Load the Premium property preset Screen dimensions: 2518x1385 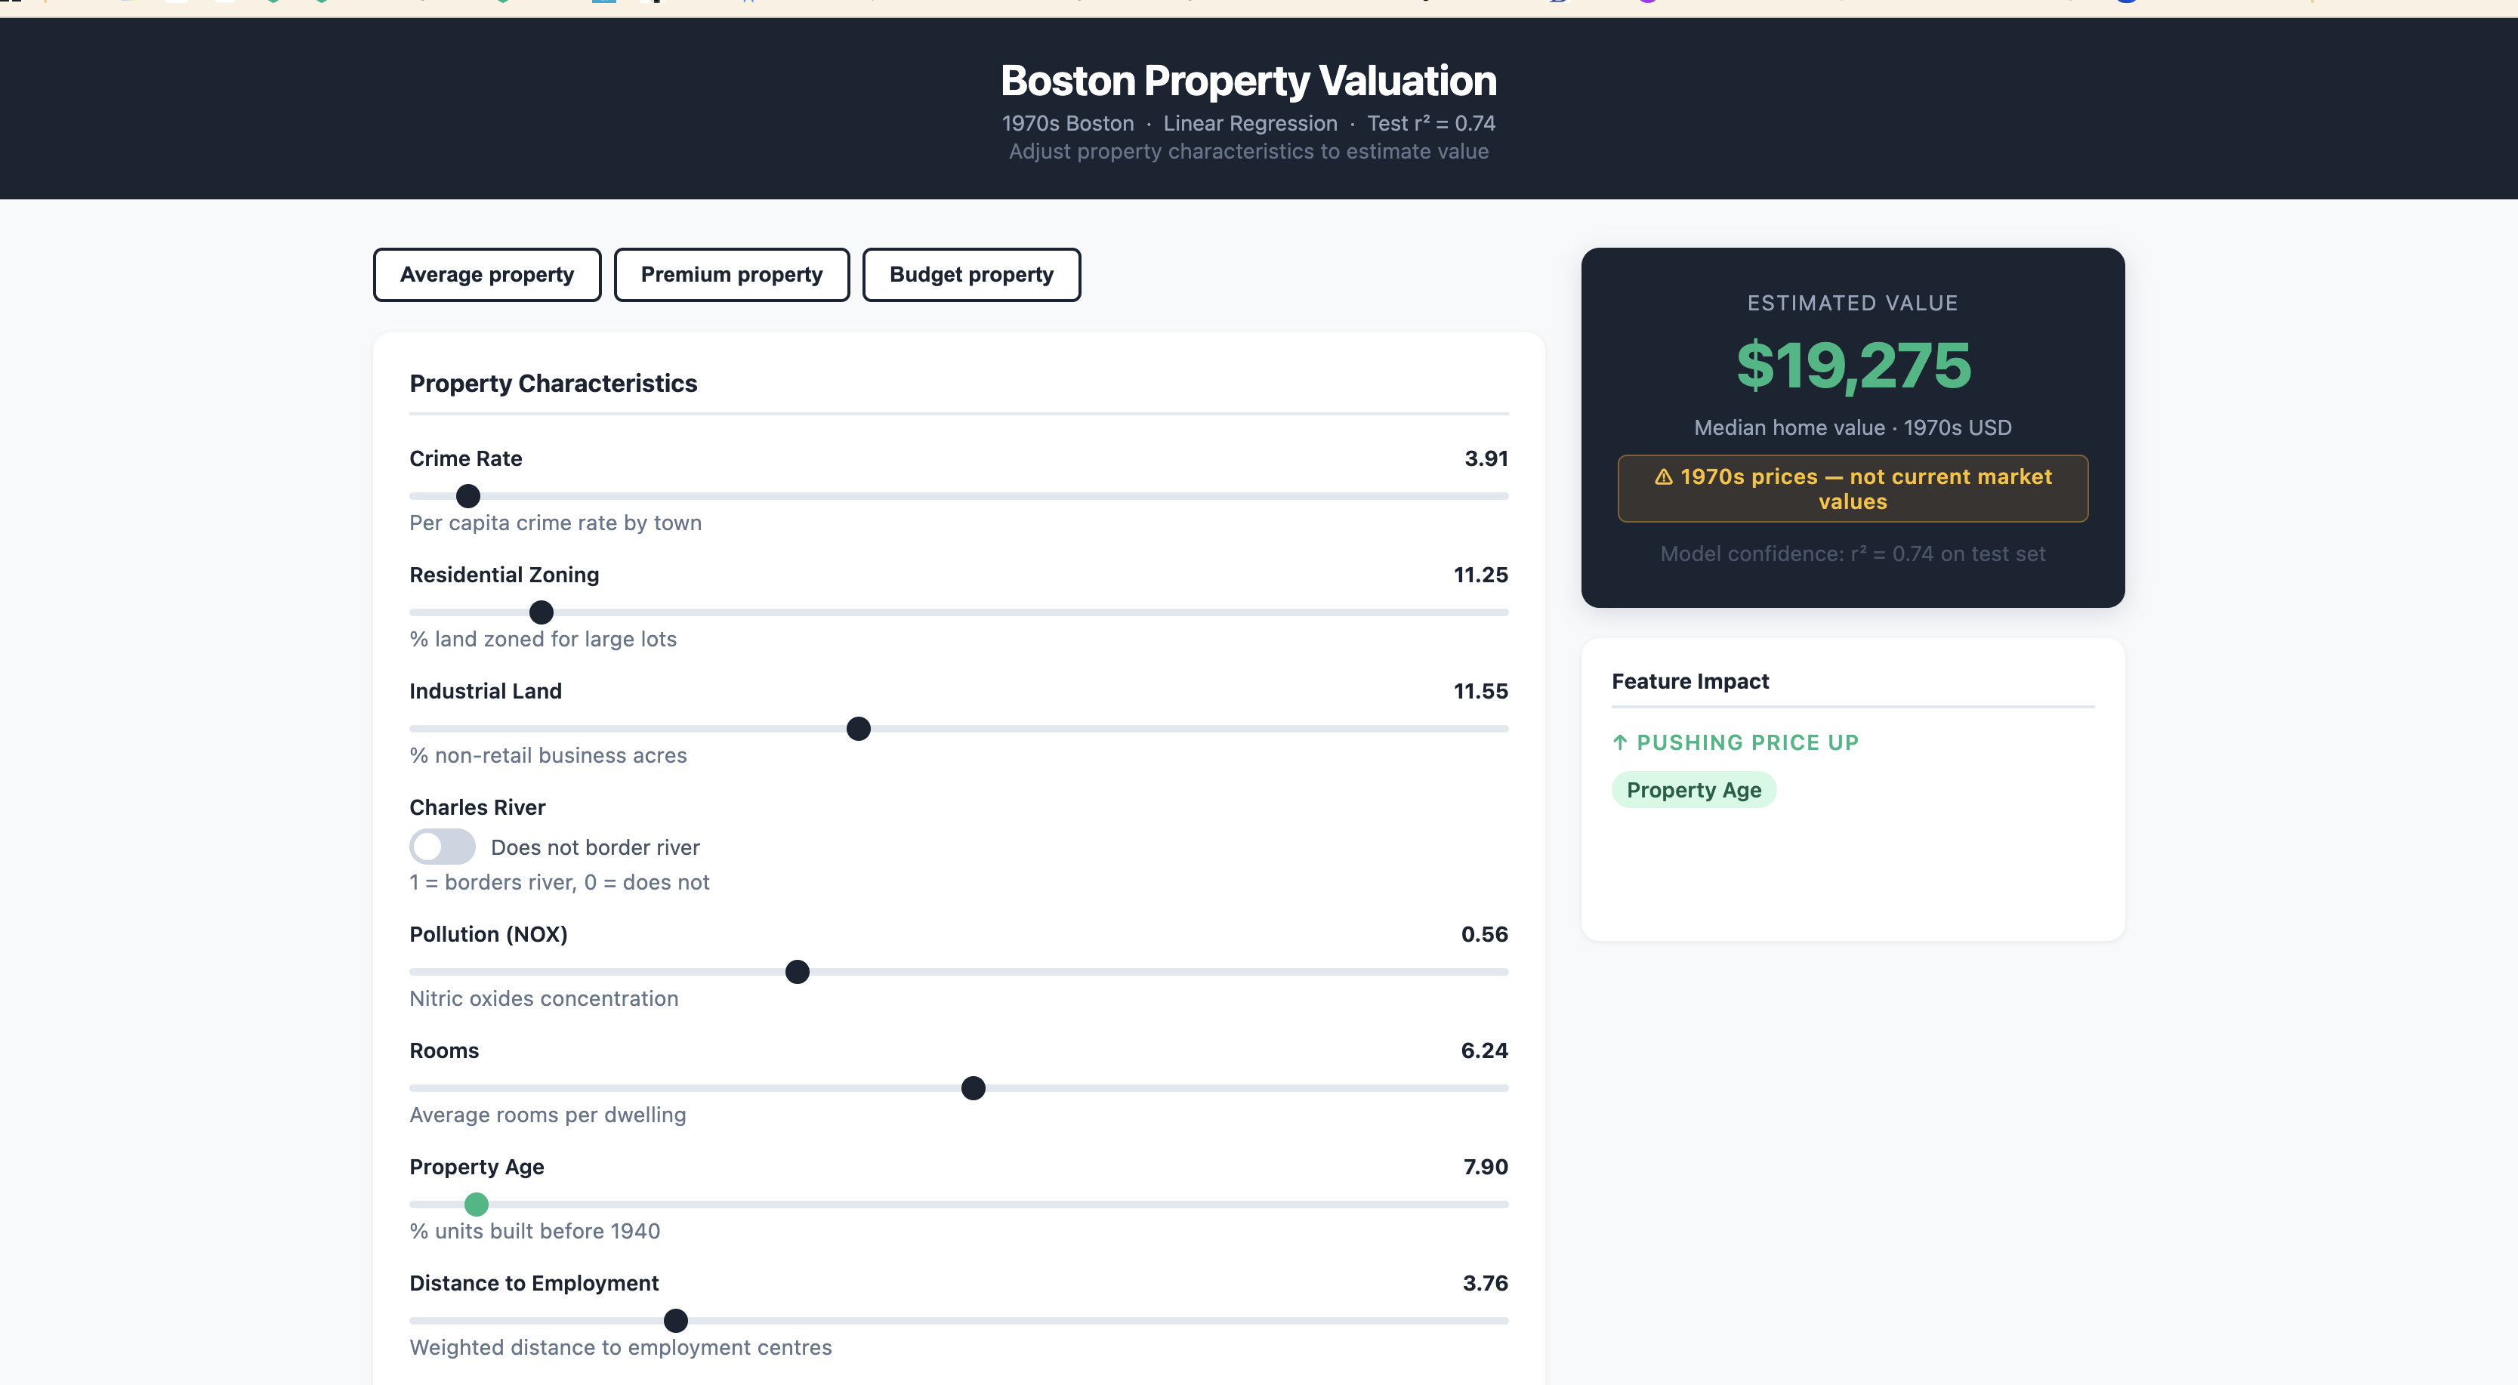click(731, 275)
